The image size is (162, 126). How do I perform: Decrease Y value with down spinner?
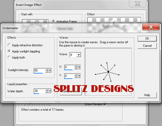coord(76,77)
